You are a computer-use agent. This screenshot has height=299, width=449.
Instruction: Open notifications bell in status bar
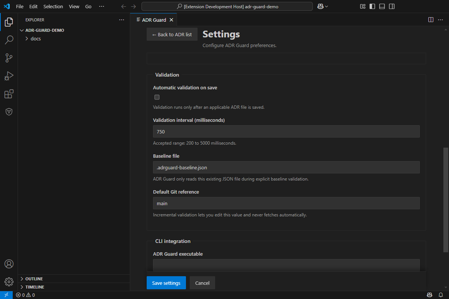[x=441, y=295]
